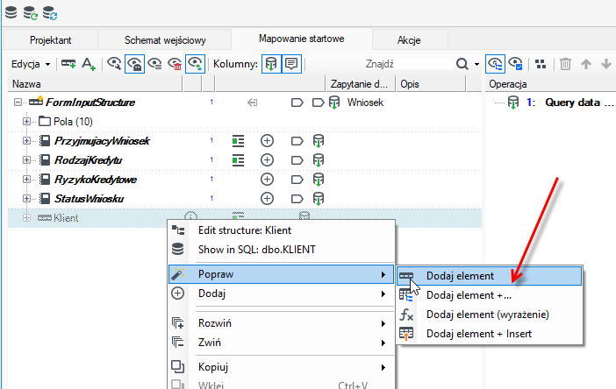
Task: Go to the Akcje tab
Action: pos(409,40)
